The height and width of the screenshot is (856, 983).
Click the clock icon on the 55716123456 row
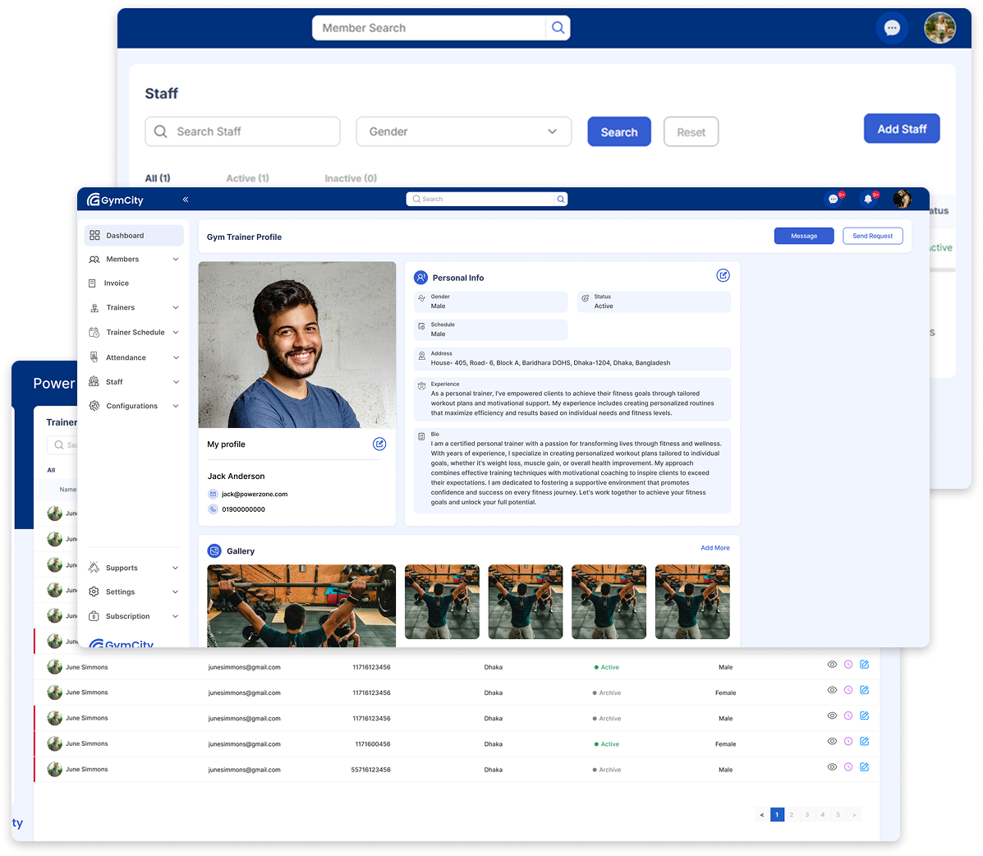(x=848, y=767)
